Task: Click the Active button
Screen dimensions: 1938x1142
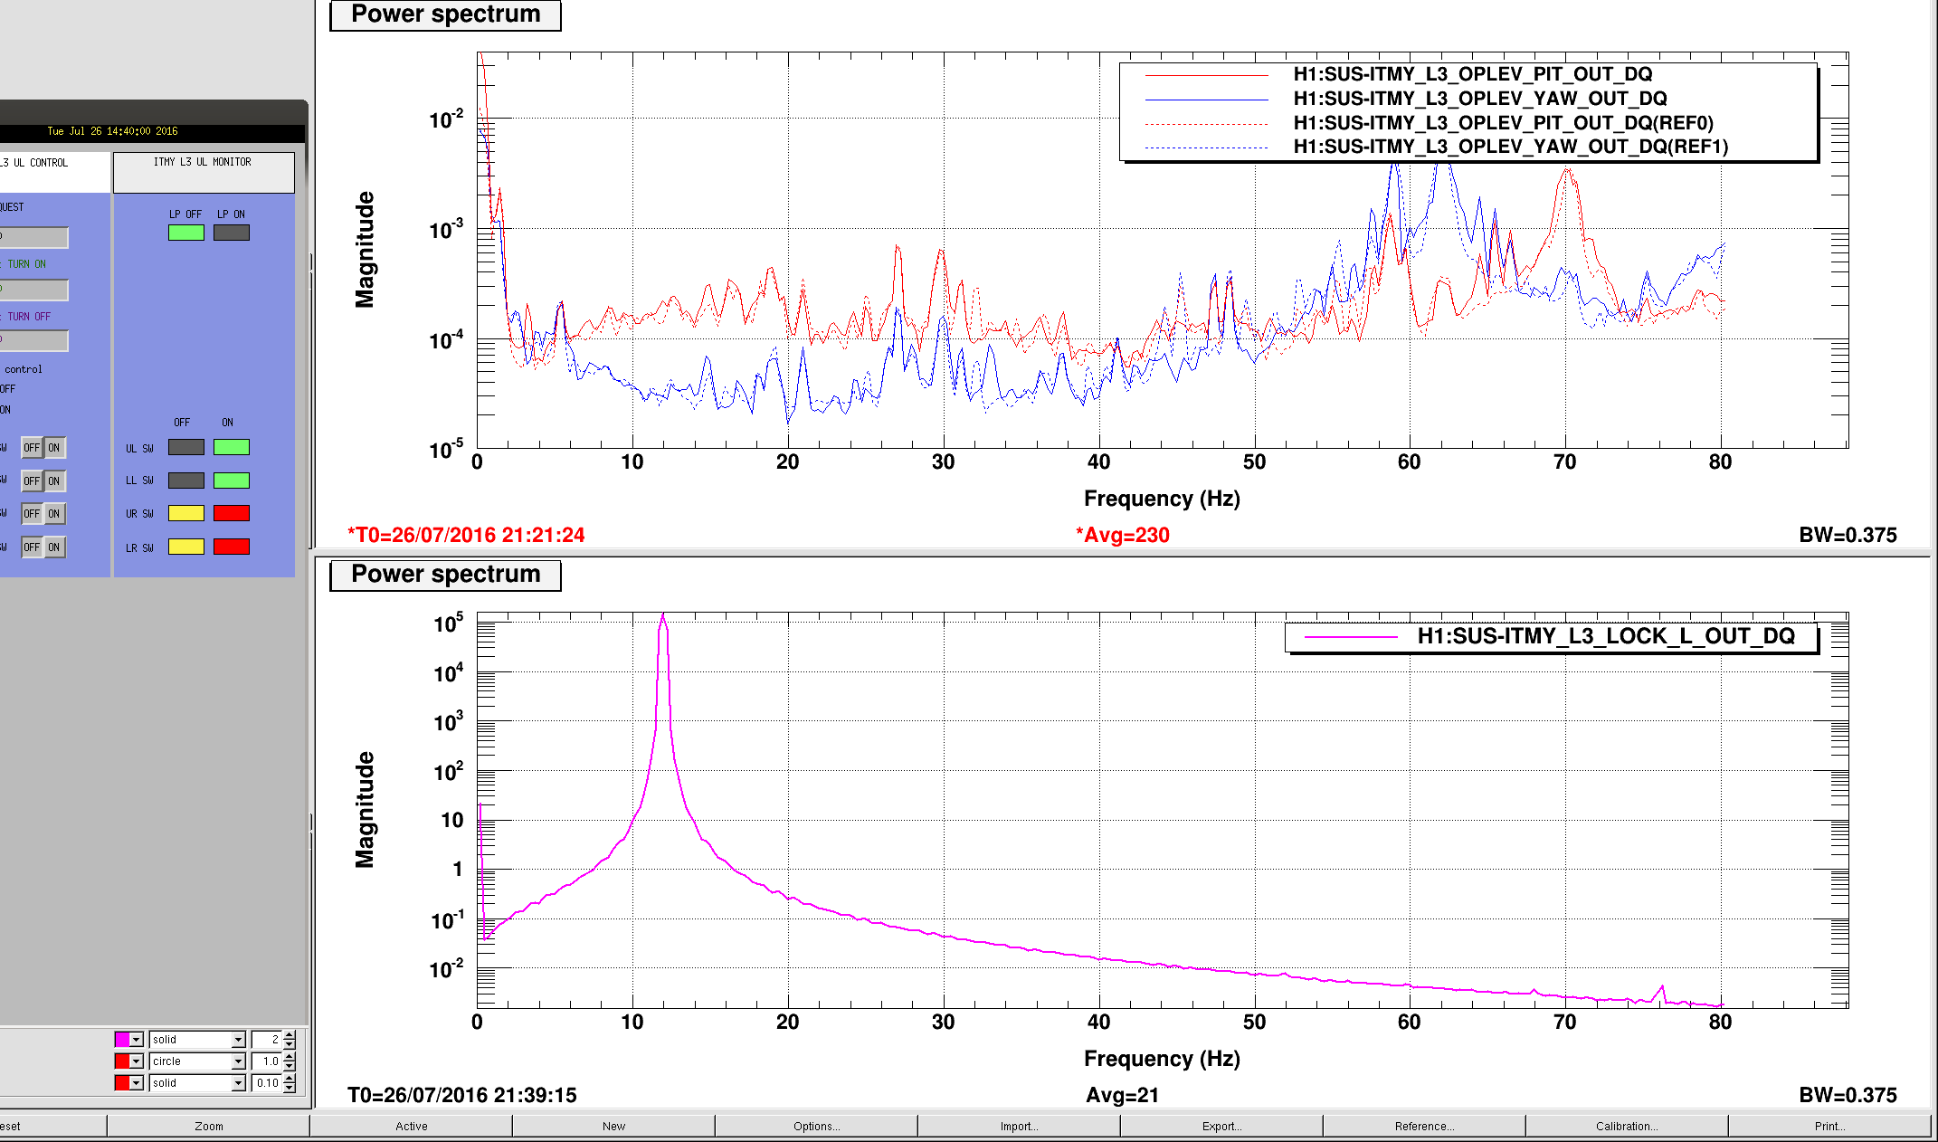Action: pos(412,1127)
